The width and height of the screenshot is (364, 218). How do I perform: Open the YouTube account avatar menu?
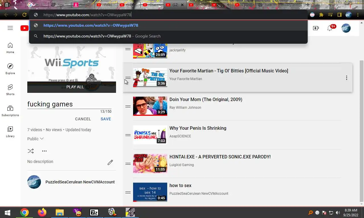point(346,28)
